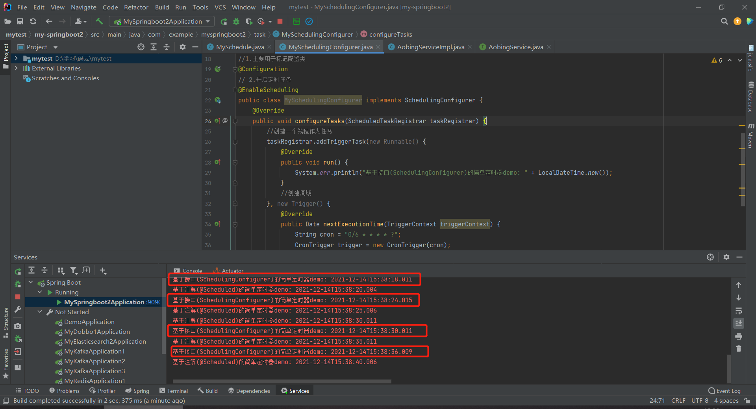This screenshot has height=409, width=756.
Task: Open Search Everywhere magnifier icon
Action: pyautogui.click(x=724, y=21)
